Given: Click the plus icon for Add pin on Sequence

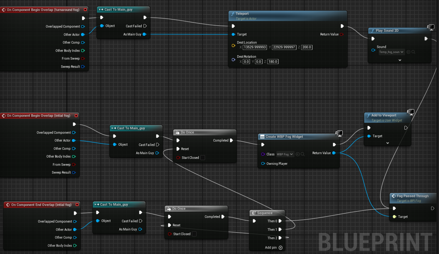Looking at the screenshot, I should (281, 248).
